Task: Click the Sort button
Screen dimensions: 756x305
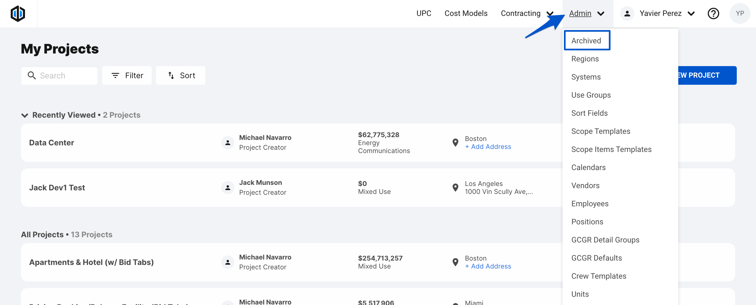Action: pos(181,76)
